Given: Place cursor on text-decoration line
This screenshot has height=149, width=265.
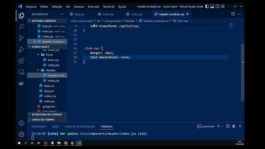Looking at the screenshot, I should [x=110, y=57].
